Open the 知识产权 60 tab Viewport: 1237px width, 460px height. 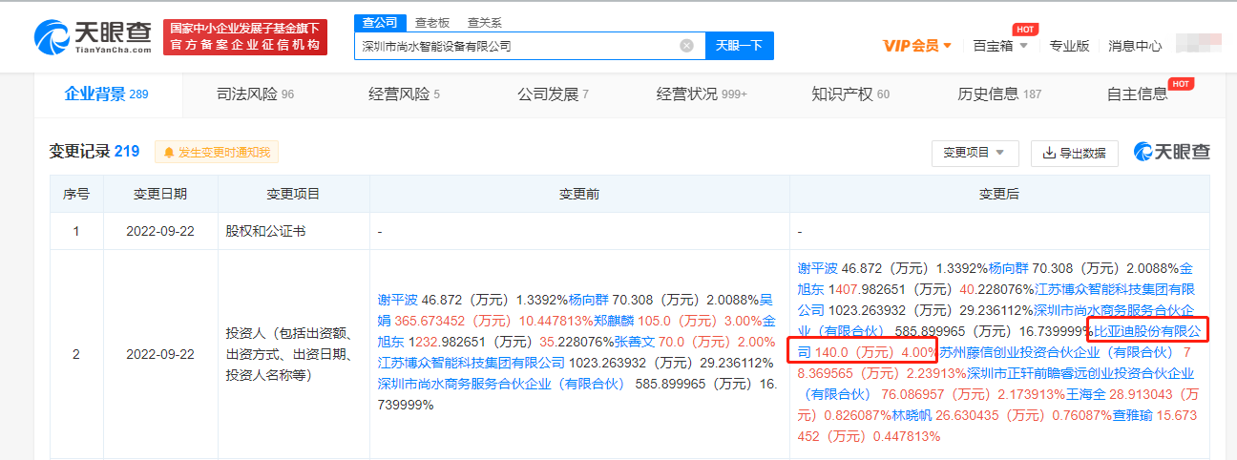(x=850, y=94)
